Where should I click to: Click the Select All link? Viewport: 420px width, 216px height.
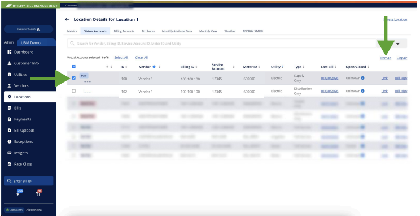(x=121, y=58)
